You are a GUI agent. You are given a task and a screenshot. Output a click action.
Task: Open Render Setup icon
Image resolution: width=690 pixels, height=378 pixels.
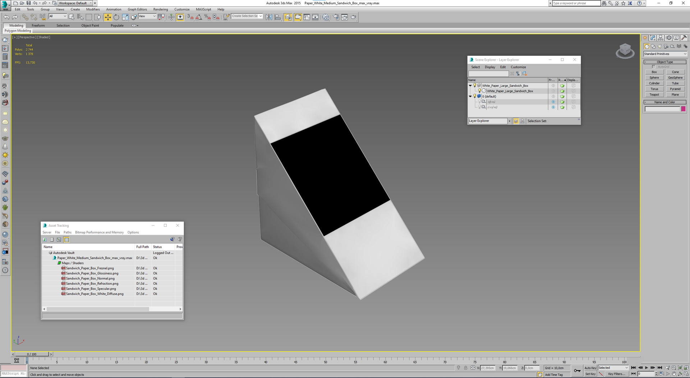(336, 17)
